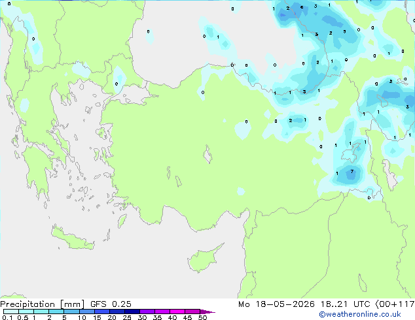Pick the 10–15 mm blue legend swatch
415x320 pixels.
[87, 312]
